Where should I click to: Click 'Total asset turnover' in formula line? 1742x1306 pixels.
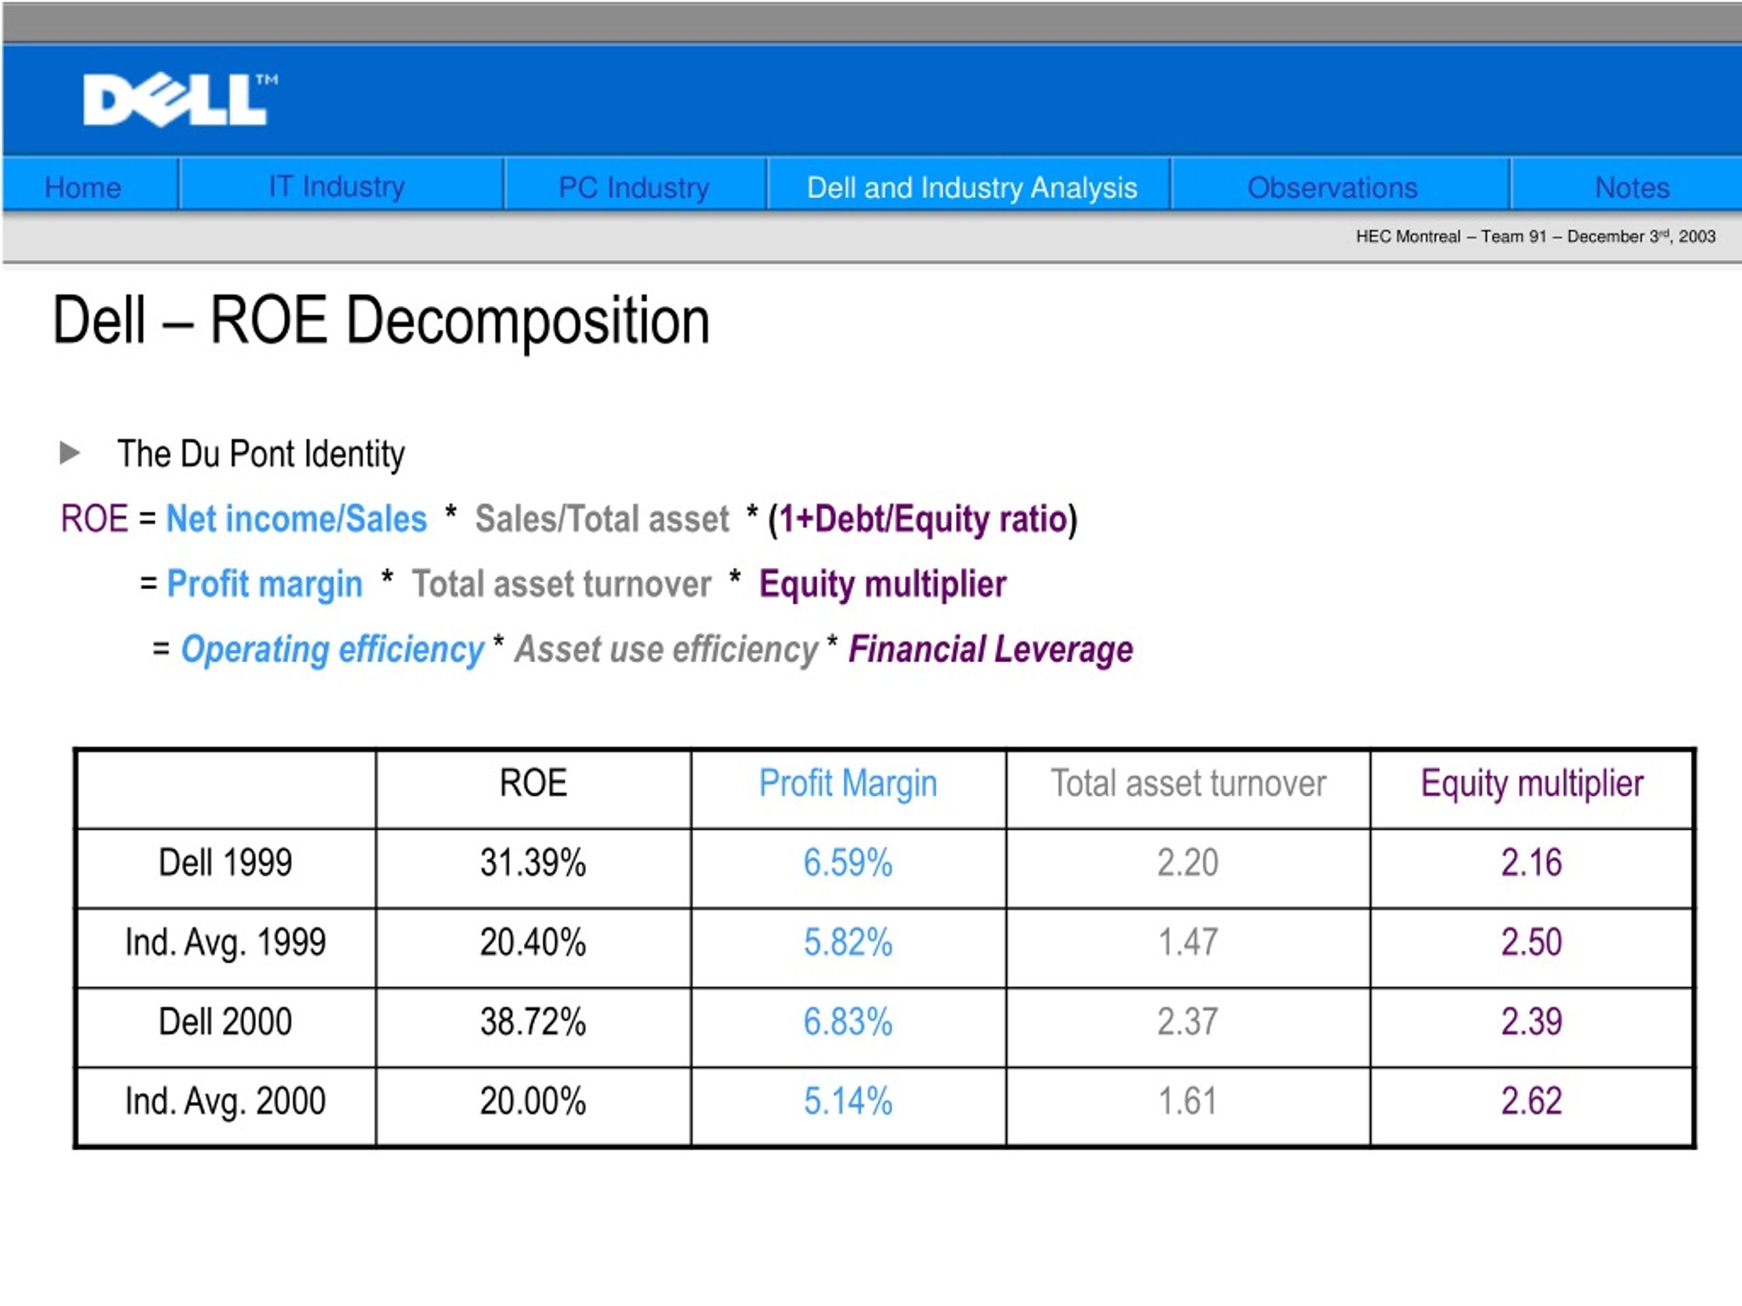(561, 584)
